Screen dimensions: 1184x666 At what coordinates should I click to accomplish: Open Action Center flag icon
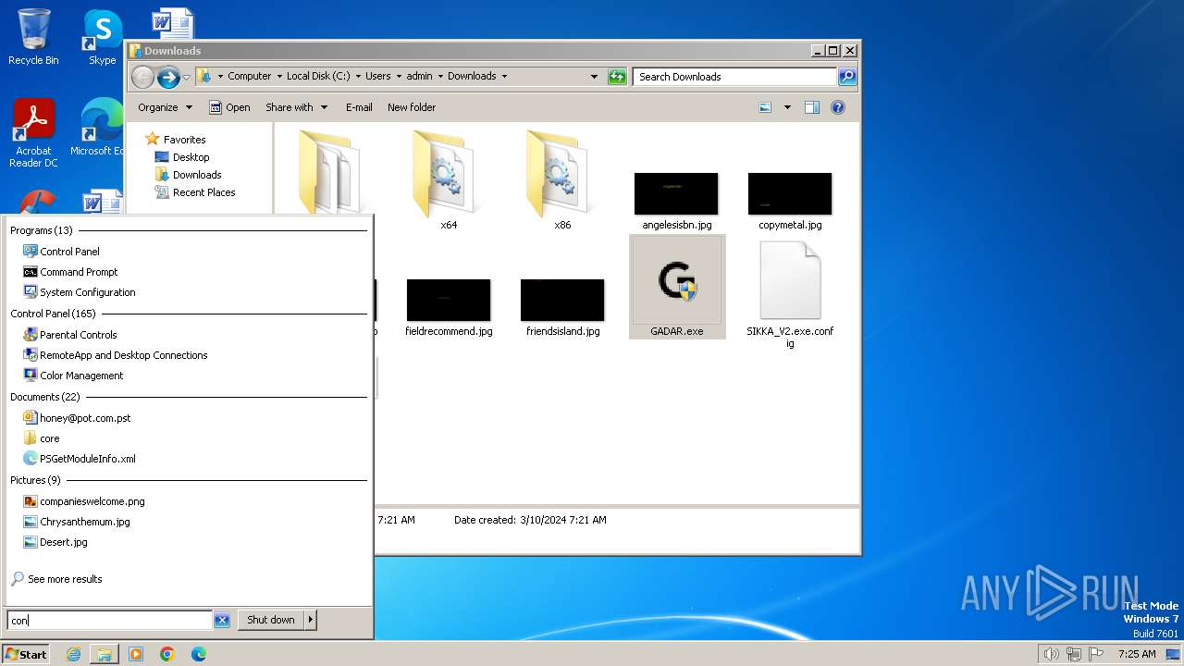pyautogui.click(x=1097, y=654)
